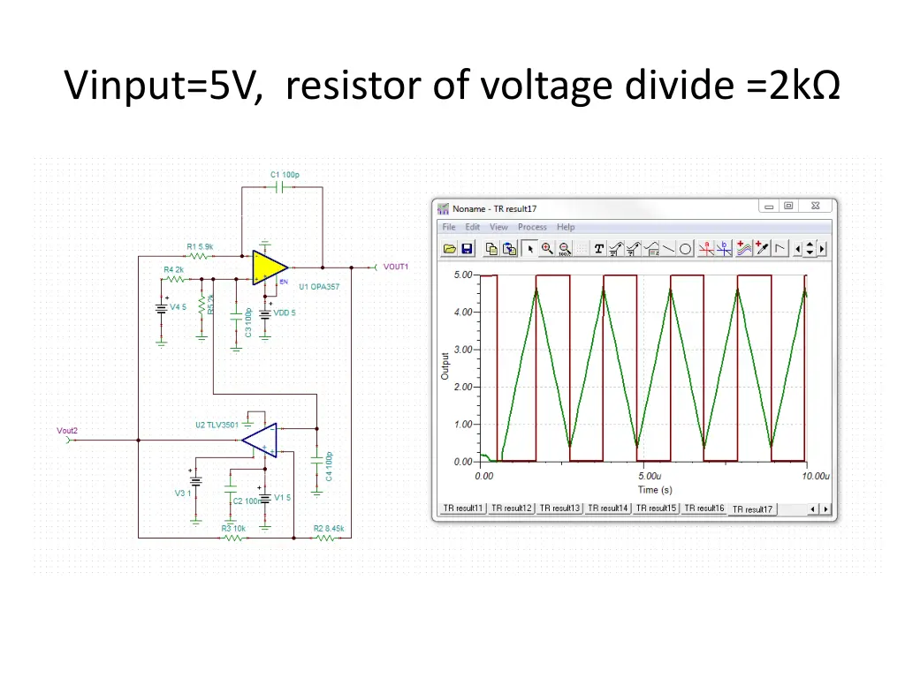
Task: Expand the Help menu
Action: click(x=566, y=227)
